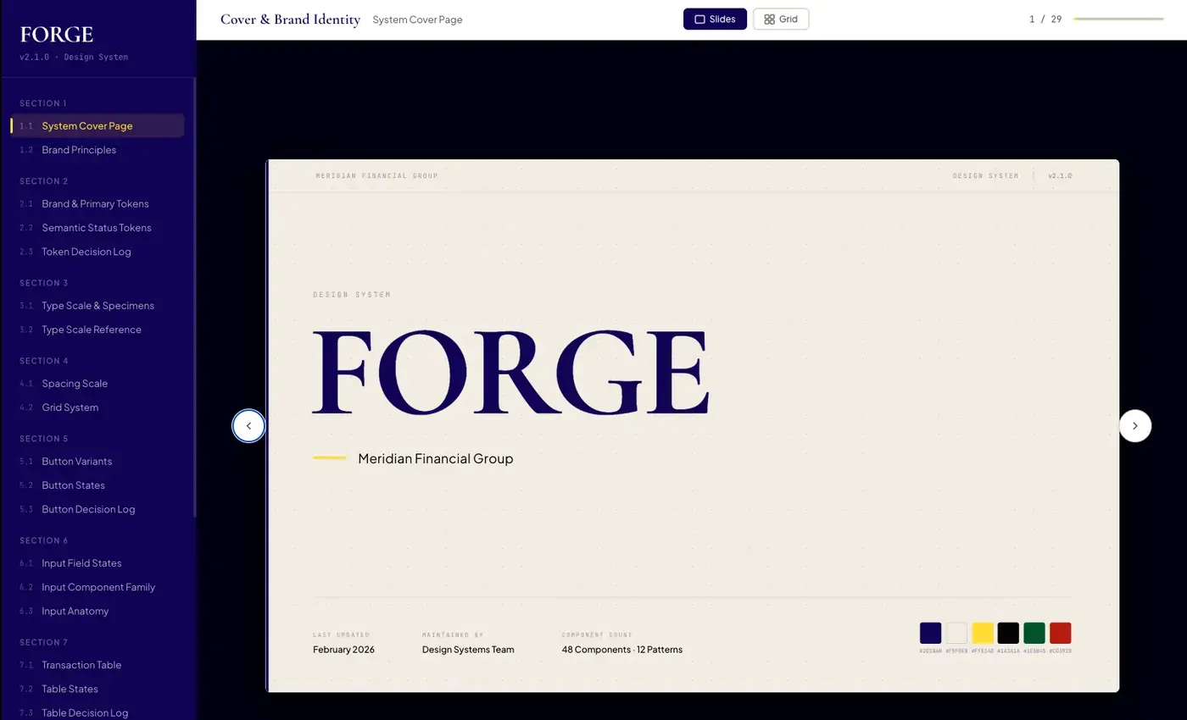Open Grid System slide
Viewport: 1187px width, 720px height.
pyautogui.click(x=98, y=407)
